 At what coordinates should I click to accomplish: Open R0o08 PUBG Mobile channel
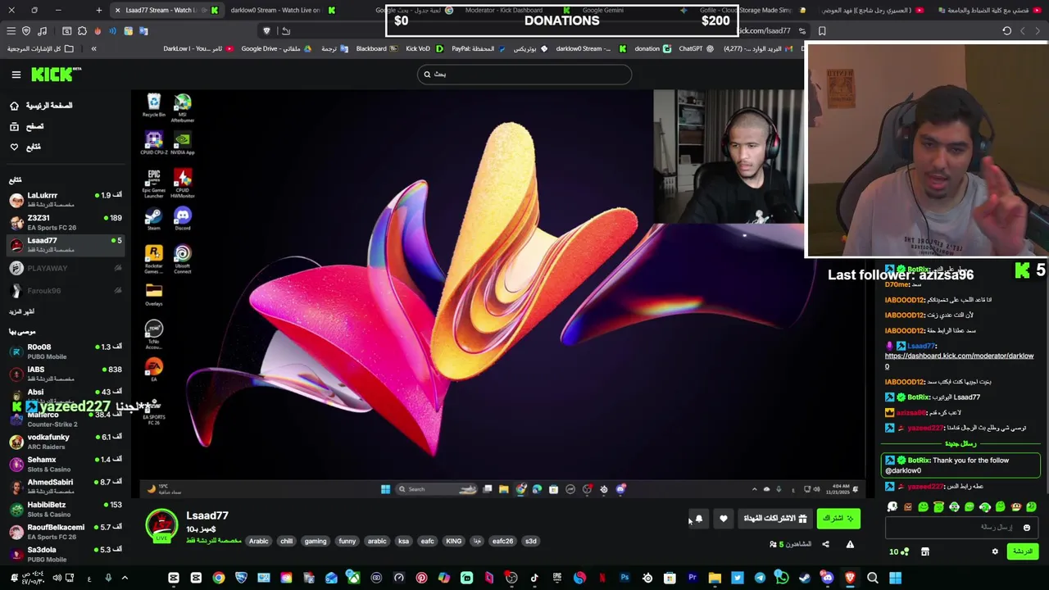66,351
